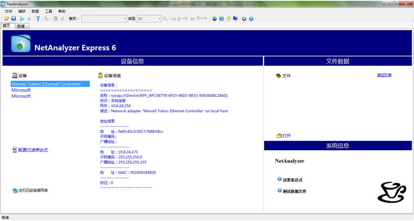
Task: Open 配置过滤表达式 link
Action: [33, 150]
